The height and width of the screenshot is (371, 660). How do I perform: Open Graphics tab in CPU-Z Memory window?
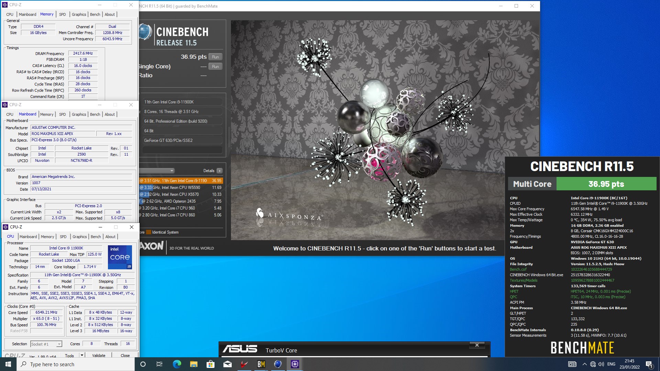[x=79, y=14]
